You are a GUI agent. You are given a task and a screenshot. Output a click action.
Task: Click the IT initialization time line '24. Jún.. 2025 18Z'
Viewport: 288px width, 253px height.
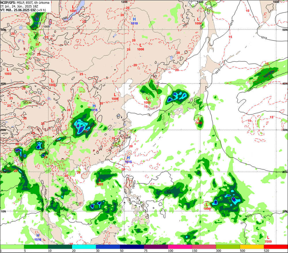click(x=19, y=6)
